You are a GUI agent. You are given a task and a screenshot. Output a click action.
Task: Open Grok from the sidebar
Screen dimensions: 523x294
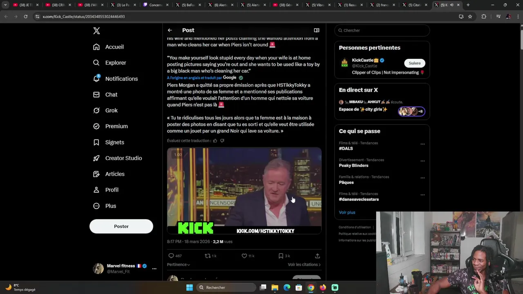(x=105, y=111)
